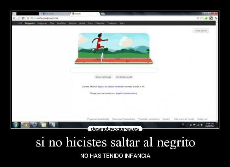This screenshot has width=230, height=167.
Task: Click the yellow sticky notes taskbar icon
Action: tap(44, 125)
